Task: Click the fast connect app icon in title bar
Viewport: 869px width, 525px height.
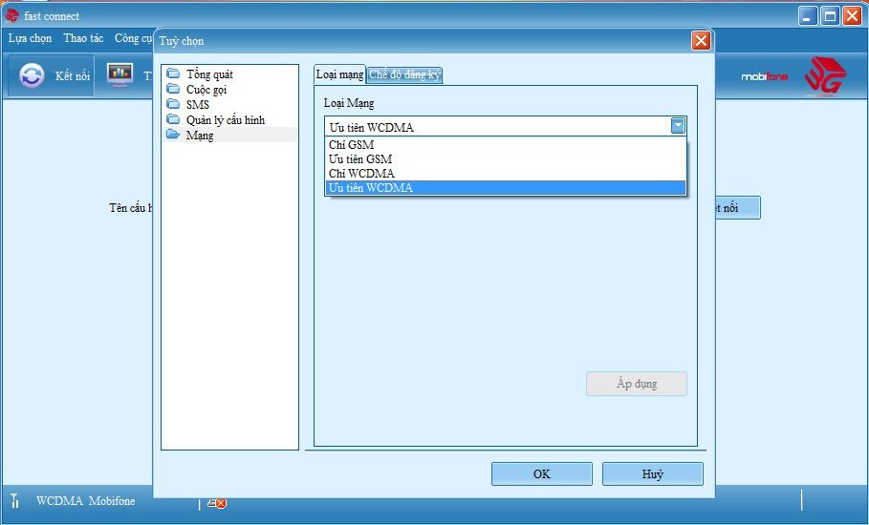Action: click(x=11, y=16)
